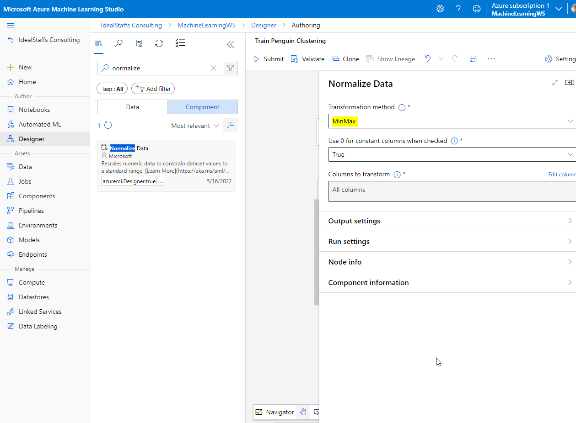Open the Most relevant sort dropdown
This screenshot has height=423, width=576.
click(195, 126)
